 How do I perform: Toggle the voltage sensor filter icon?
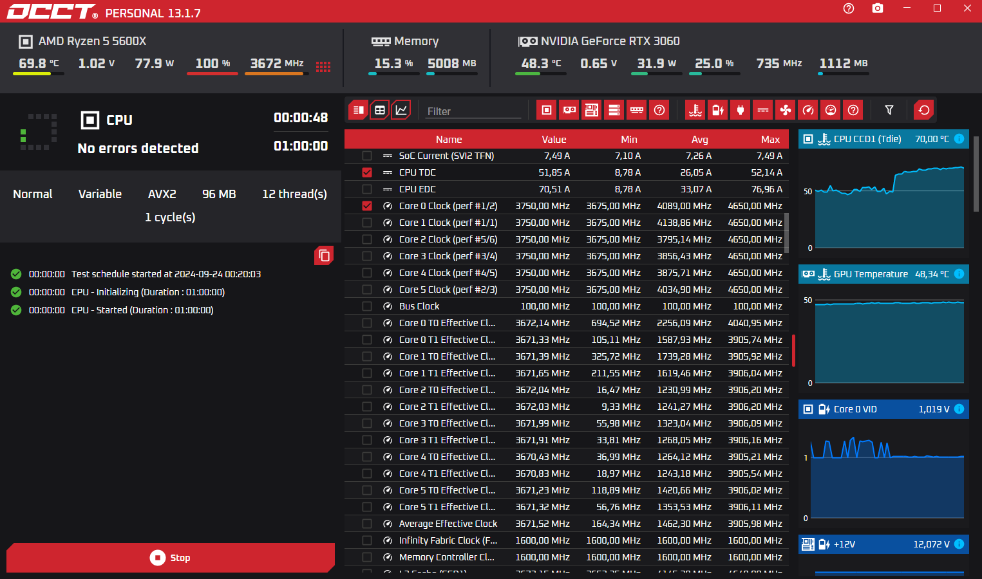point(718,110)
